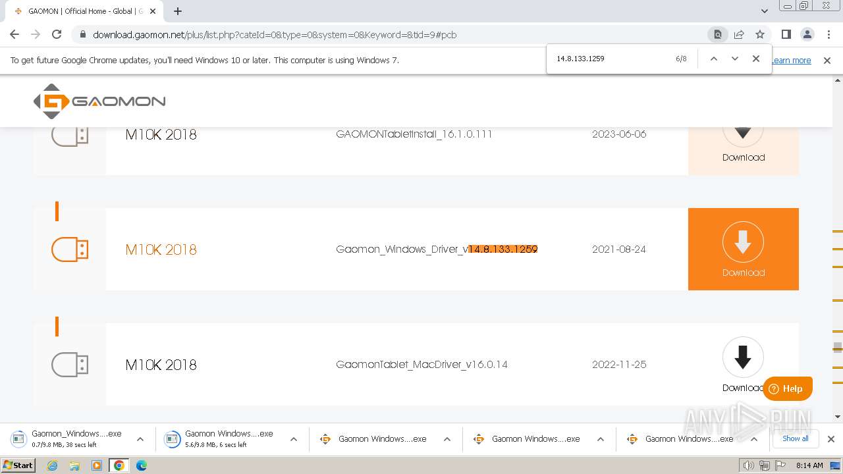Expand options for download with 38 secs left
The image size is (843, 474).
pos(140,439)
